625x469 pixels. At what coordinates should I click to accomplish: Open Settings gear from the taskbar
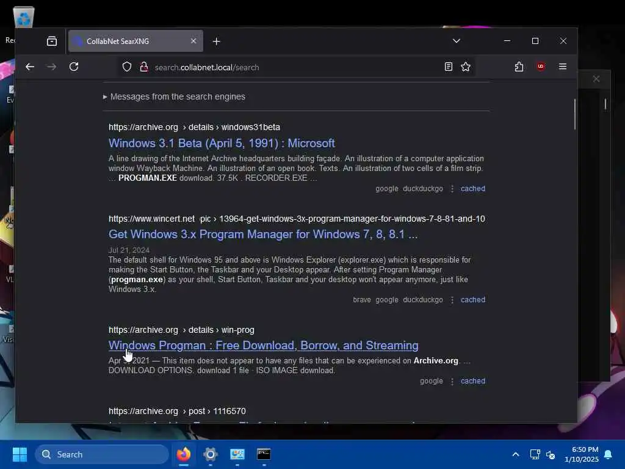pos(211,454)
